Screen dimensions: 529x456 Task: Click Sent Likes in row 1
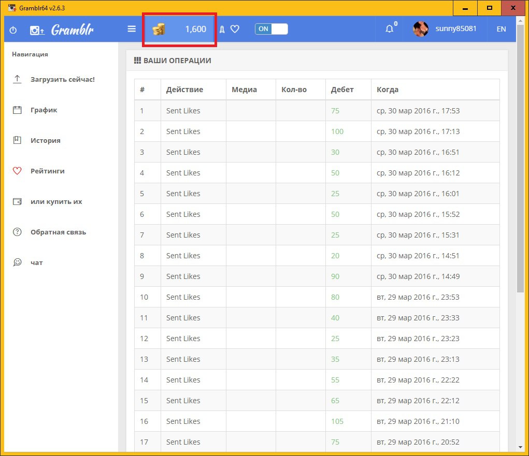tap(183, 111)
